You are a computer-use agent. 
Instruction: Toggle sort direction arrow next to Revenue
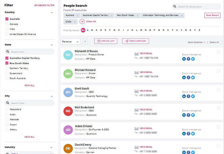[85, 41]
